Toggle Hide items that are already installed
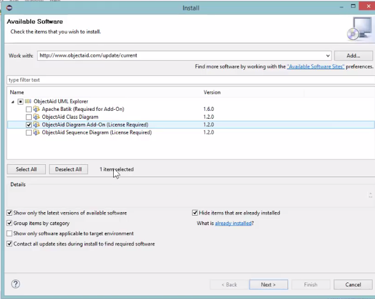The width and height of the screenshot is (375, 299). pos(195,213)
